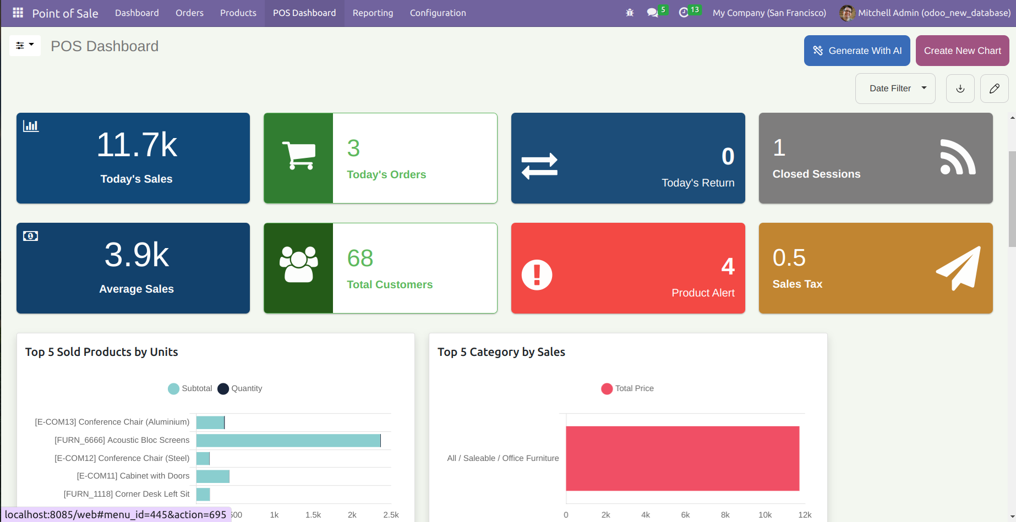This screenshot has width=1016, height=522.
Task: Click the vertical scrollbar on right edge
Action: (1012, 198)
